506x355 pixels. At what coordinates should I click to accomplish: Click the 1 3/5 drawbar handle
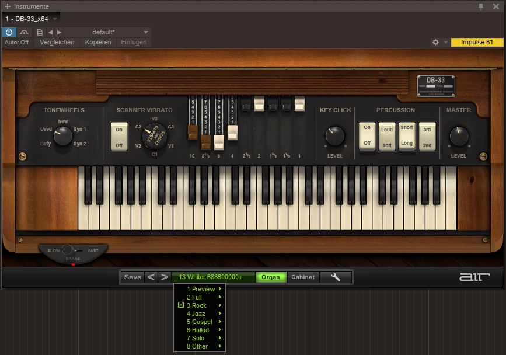tap(273, 103)
